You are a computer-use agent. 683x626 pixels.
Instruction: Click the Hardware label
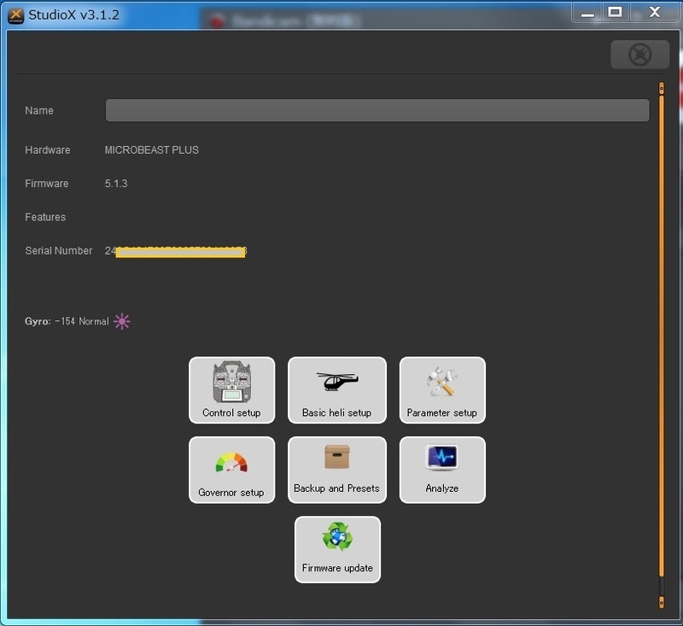click(48, 149)
